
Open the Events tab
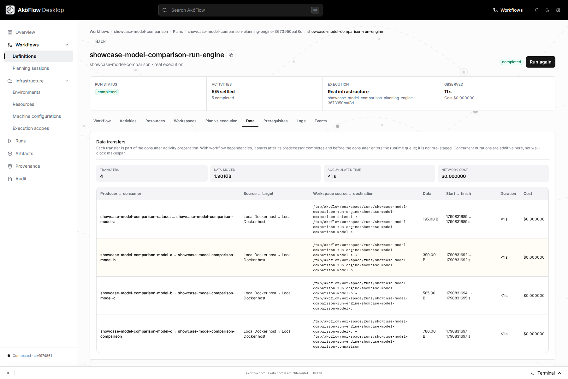click(321, 121)
